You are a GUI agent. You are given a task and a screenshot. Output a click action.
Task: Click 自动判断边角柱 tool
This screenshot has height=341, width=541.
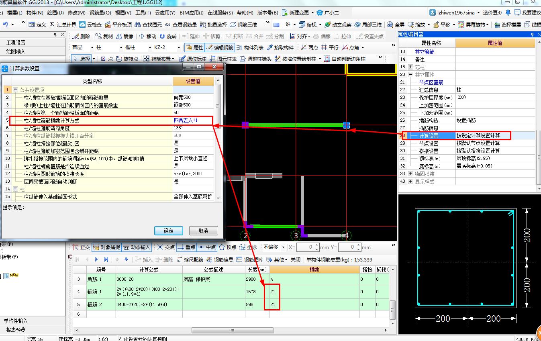click(x=345, y=59)
